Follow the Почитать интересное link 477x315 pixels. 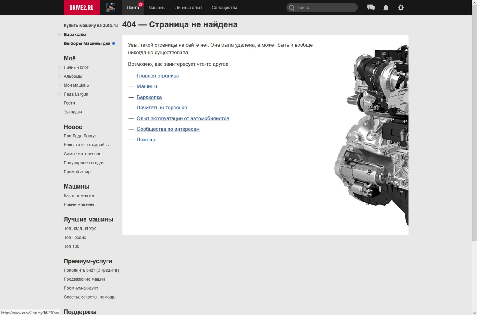pos(162,108)
